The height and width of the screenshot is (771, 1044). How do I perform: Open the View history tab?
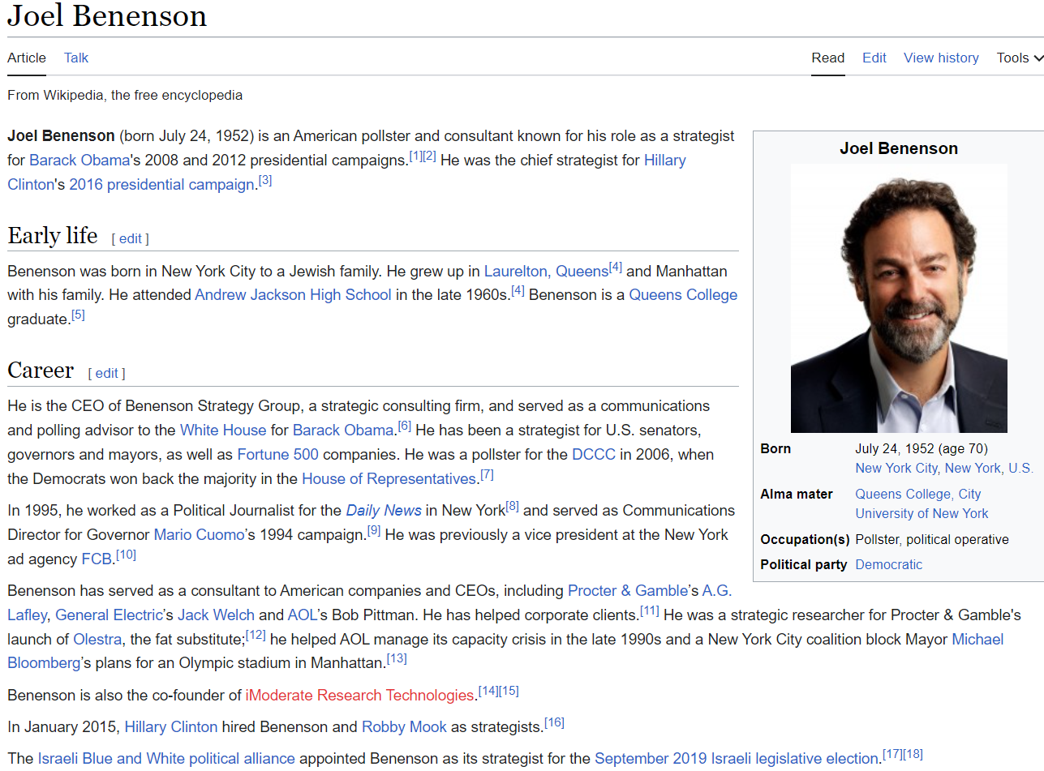(x=941, y=58)
